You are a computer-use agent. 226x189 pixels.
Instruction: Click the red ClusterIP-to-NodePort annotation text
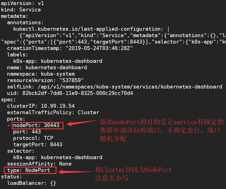point(134,174)
